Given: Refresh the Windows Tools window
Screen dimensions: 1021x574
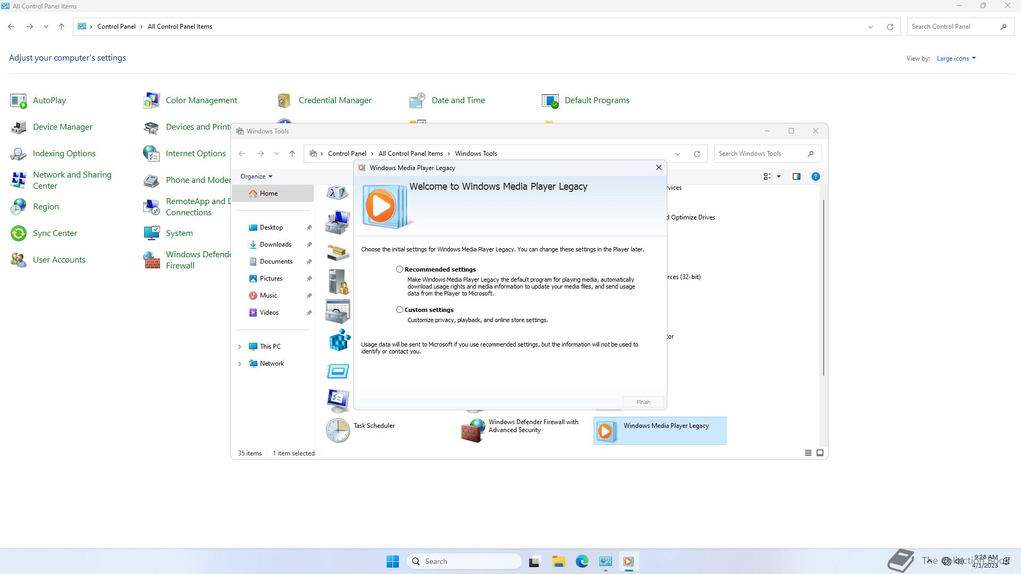Looking at the screenshot, I should [x=697, y=154].
